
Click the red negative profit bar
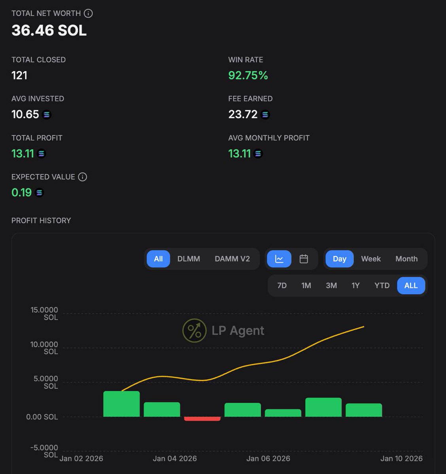click(202, 419)
